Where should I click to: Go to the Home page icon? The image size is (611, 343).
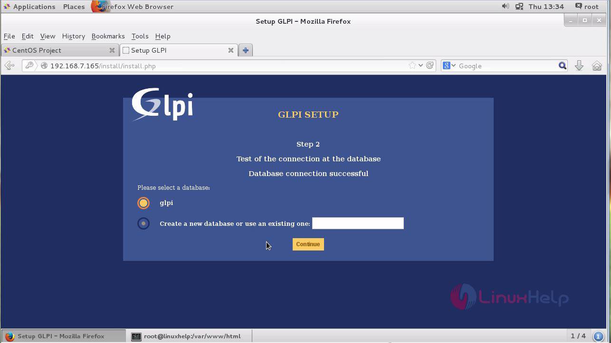click(597, 66)
